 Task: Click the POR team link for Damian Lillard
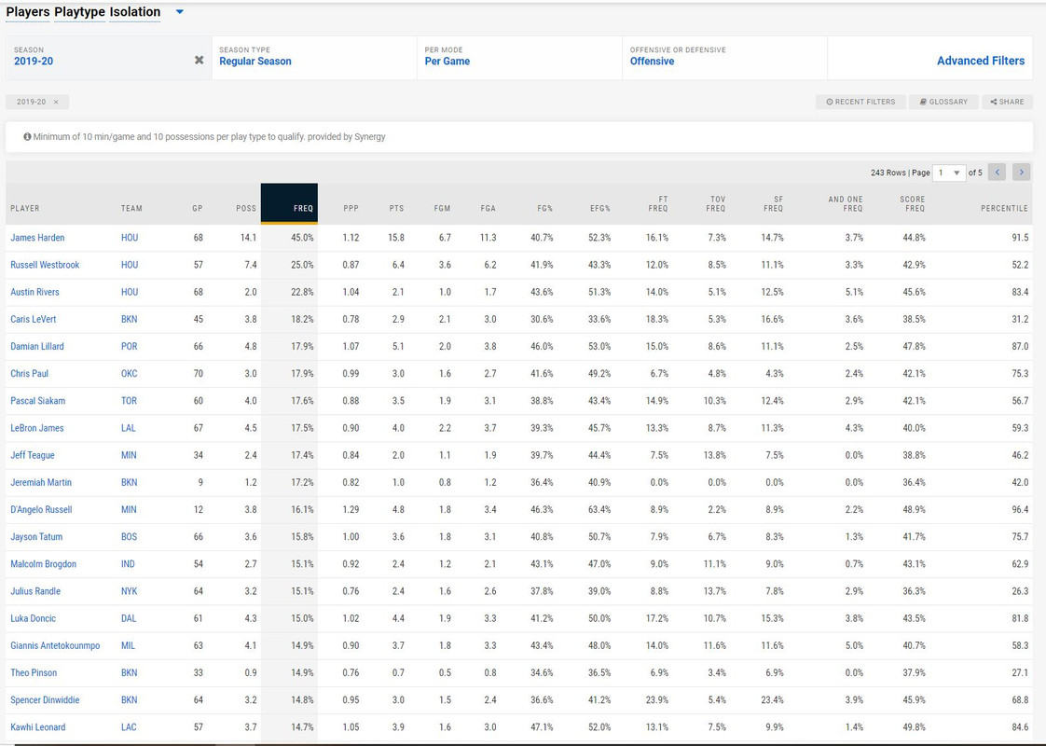[130, 346]
